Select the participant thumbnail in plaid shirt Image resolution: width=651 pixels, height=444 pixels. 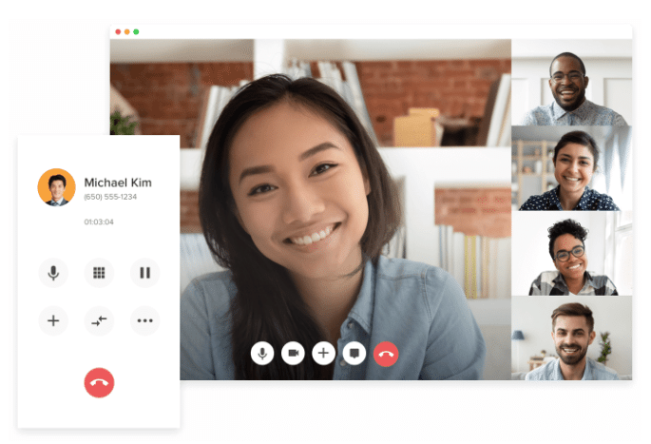570,253
